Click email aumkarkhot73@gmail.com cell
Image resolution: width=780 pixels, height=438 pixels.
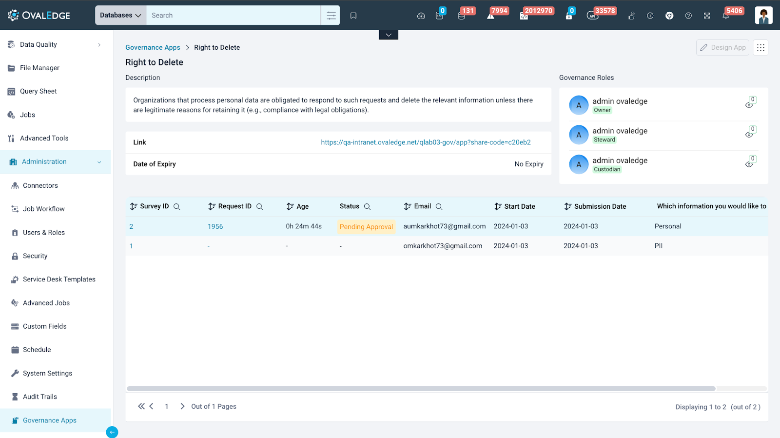coord(445,226)
